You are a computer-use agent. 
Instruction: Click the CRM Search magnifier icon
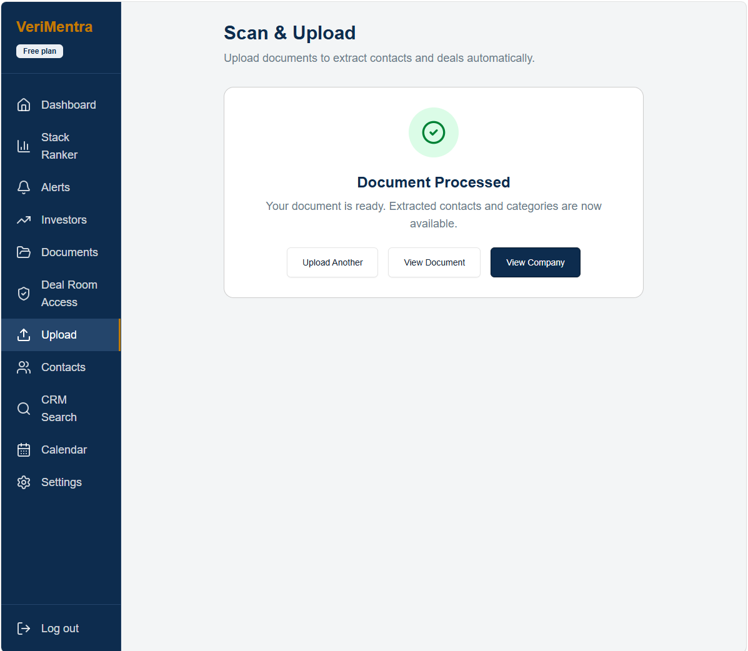[x=23, y=409]
